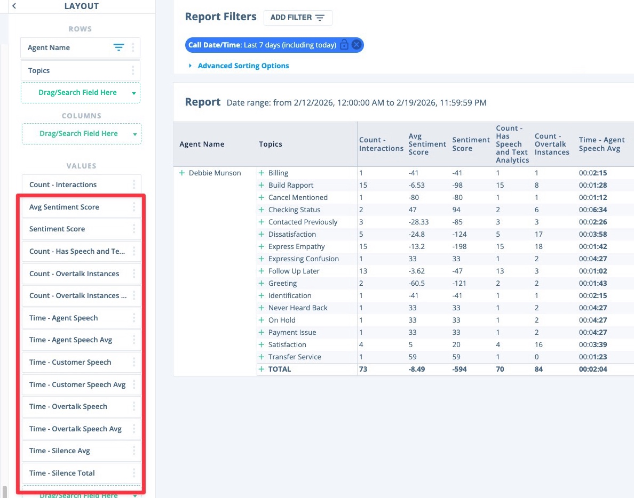The image size is (634, 498).
Task: Expand the Transfer Service topic row
Action: tap(261, 357)
